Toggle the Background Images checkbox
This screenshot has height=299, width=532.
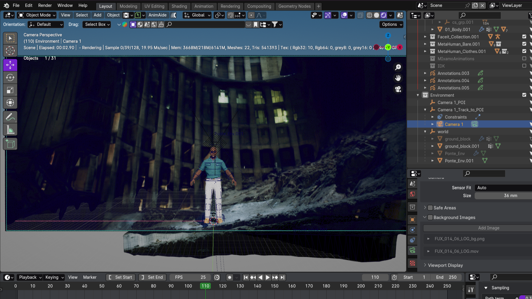(430, 217)
